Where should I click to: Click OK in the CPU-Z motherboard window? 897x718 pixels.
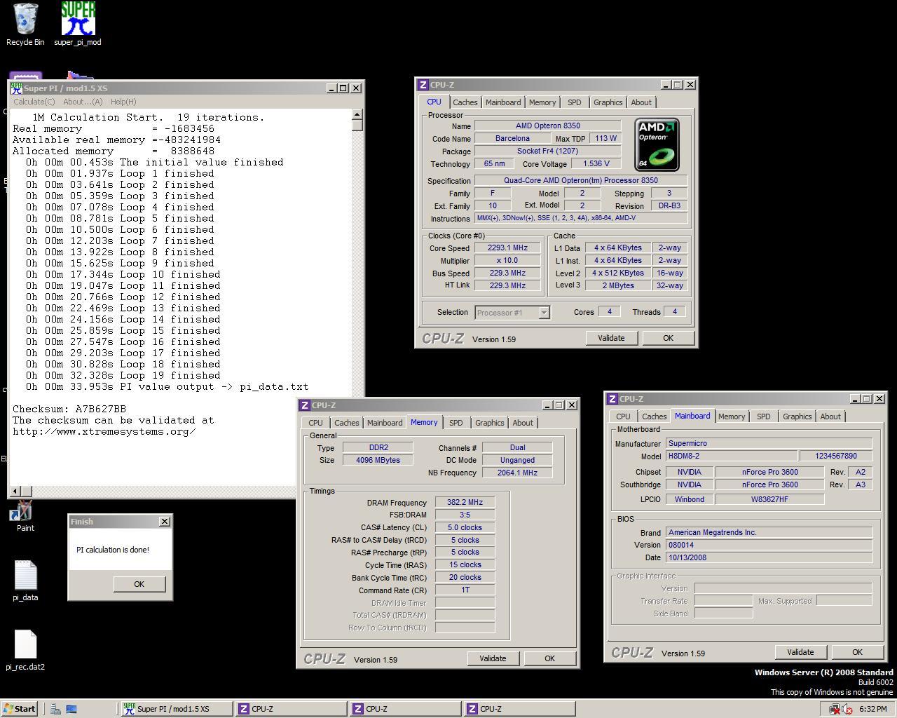tap(857, 652)
